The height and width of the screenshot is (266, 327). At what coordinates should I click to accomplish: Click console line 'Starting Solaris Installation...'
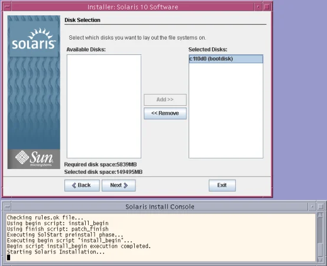56,252
